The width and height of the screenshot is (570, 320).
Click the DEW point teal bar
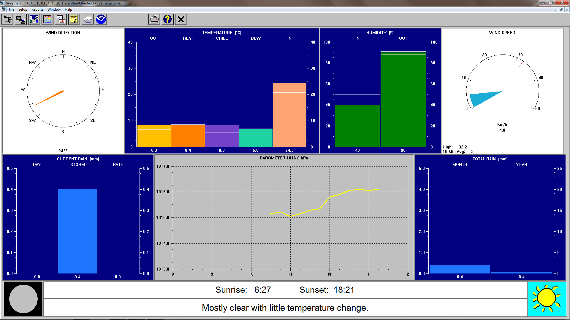(x=256, y=138)
